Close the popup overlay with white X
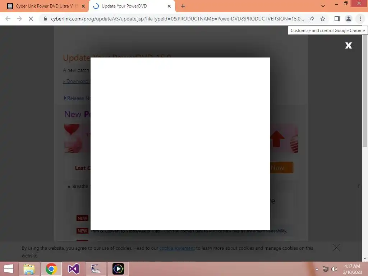Viewport: 368px width, 276px height. (x=349, y=45)
